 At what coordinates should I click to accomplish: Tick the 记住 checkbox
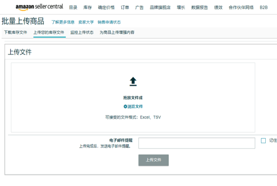point(263,141)
